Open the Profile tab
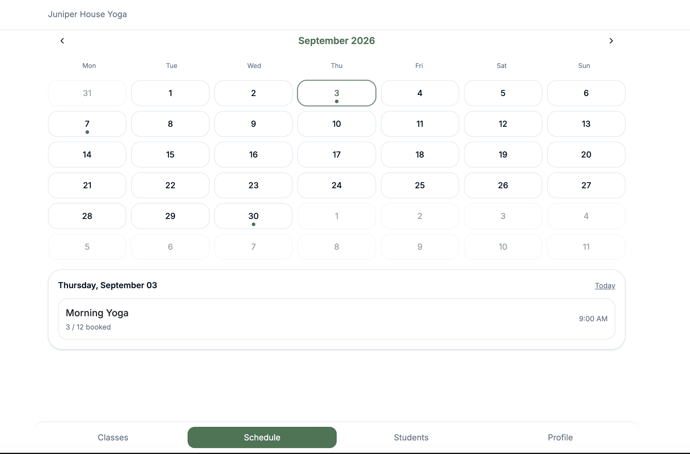The height and width of the screenshot is (454, 690). [560, 437]
